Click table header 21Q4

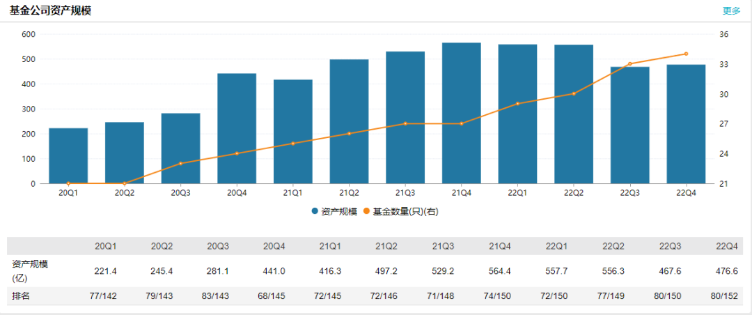tap(500, 246)
